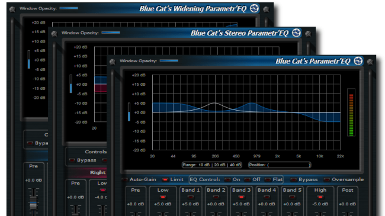Select the 10 dB graph range

204,165
